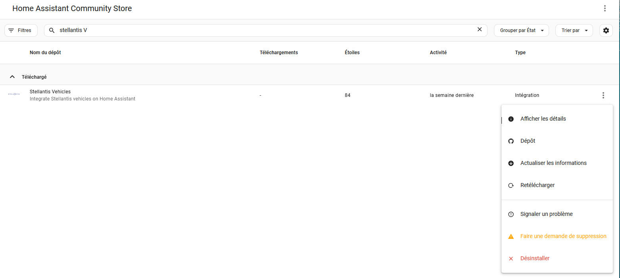Click the search magnifier icon

tap(52, 30)
